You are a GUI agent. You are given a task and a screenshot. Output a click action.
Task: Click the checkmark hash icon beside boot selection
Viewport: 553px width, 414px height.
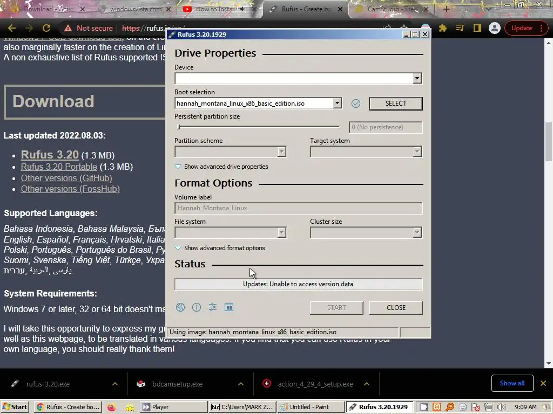click(356, 103)
